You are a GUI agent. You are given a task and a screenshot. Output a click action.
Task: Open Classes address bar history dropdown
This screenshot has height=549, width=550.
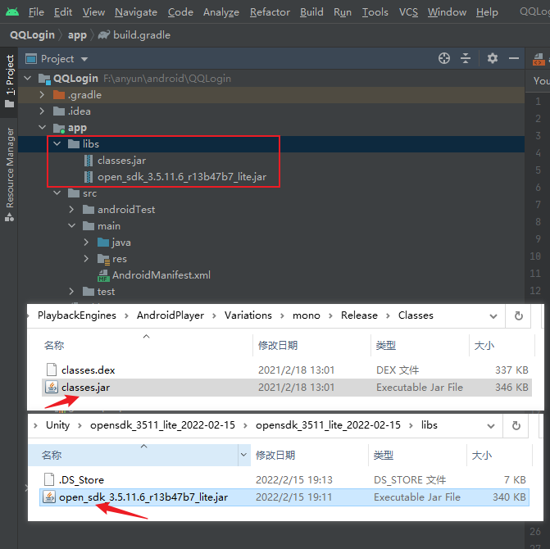(x=493, y=316)
